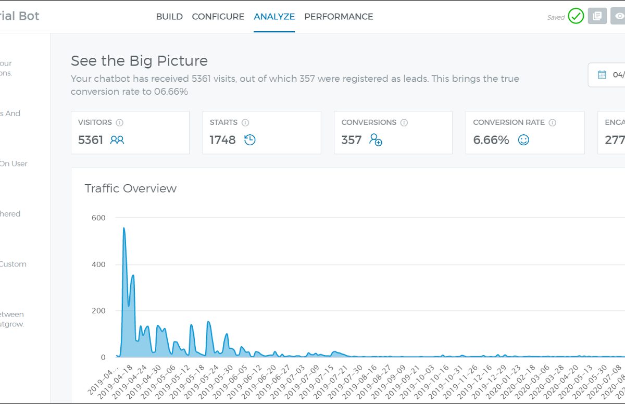Switch to the CONFIGURE tab

click(218, 17)
